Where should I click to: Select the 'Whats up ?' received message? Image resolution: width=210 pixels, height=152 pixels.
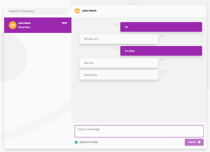click(x=119, y=39)
